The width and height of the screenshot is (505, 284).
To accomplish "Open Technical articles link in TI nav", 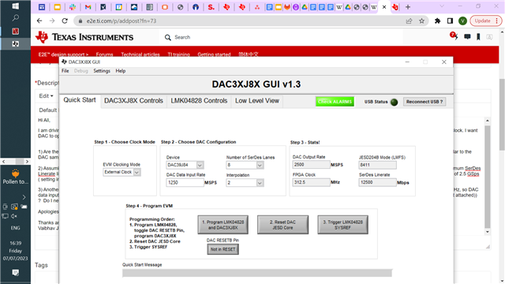I will coord(140,54).
